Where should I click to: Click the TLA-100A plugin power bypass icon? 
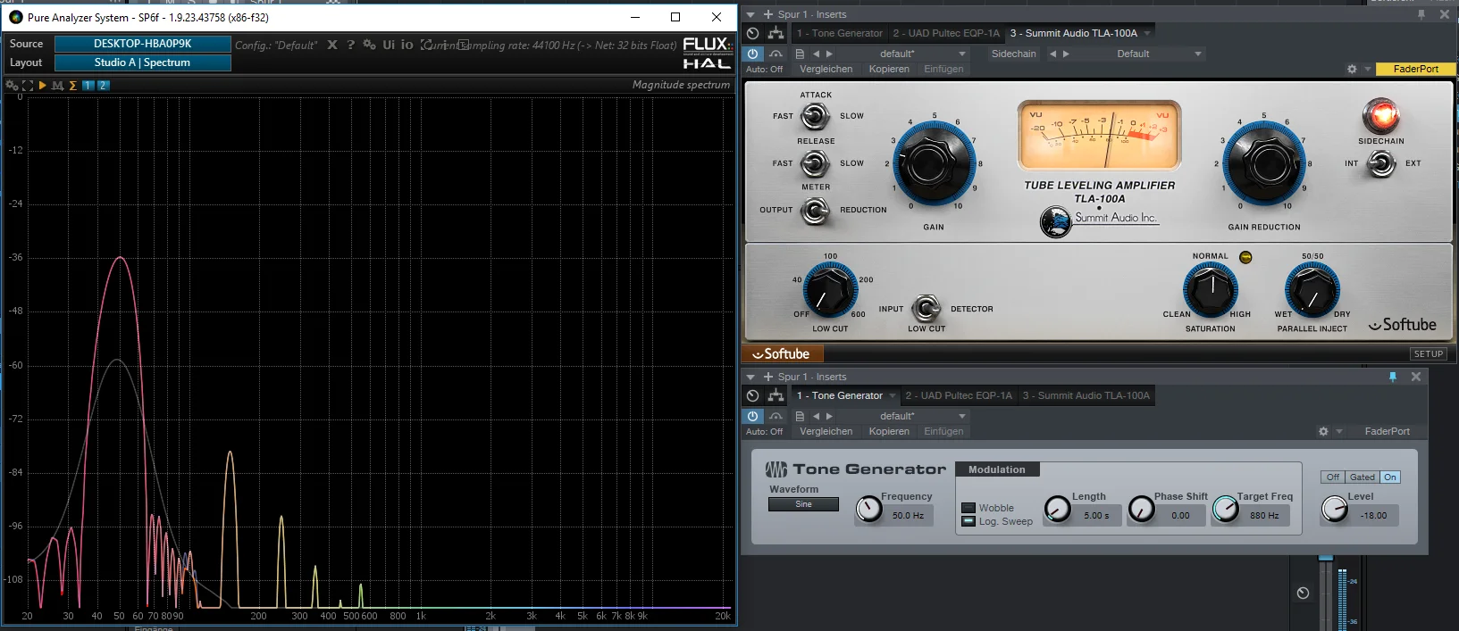click(752, 54)
